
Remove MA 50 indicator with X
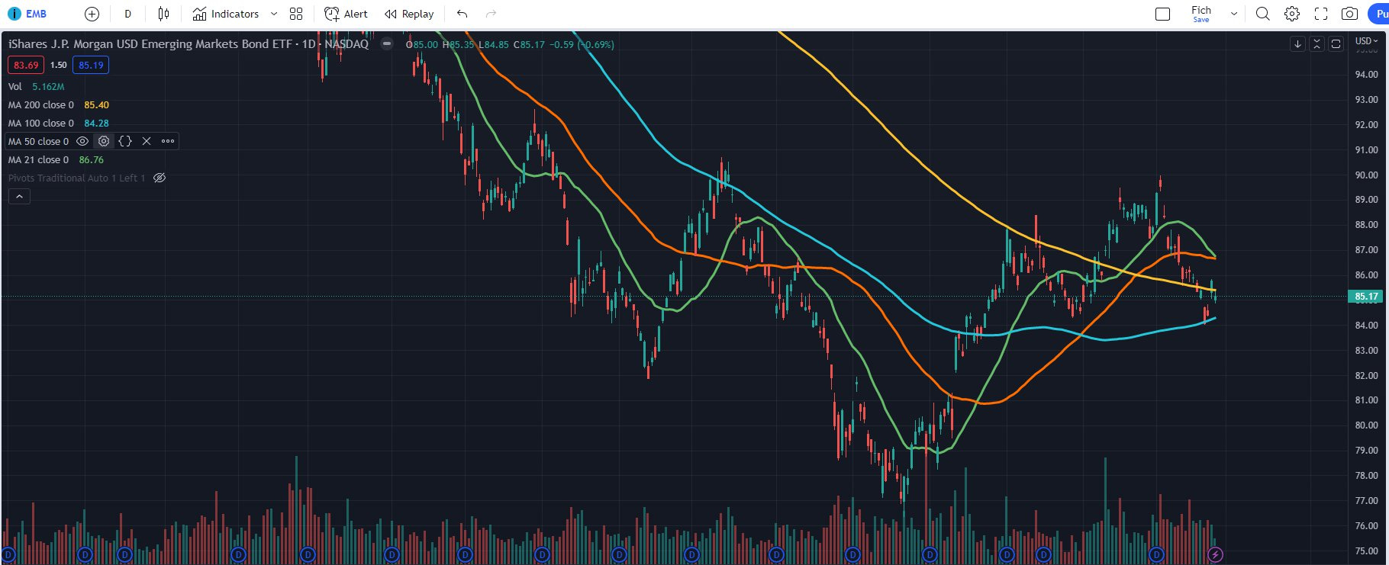pyautogui.click(x=147, y=141)
